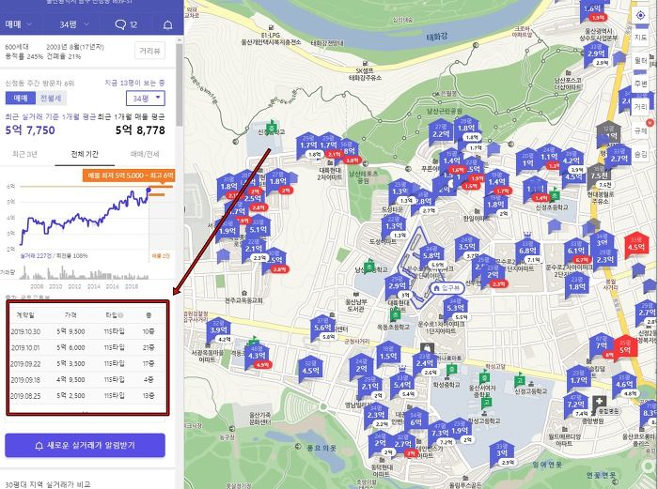658x489 pixels.
Task: Toggle the 주변 nearby facilities control
Action: point(640,84)
